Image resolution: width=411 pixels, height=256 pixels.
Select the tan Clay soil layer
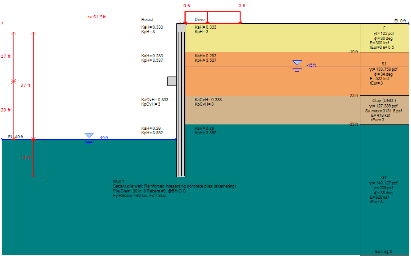tap(273, 110)
